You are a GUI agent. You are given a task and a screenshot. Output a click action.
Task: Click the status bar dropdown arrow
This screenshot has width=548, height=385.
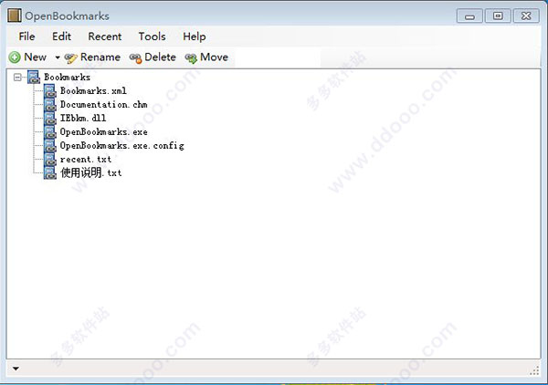coord(16,369)
